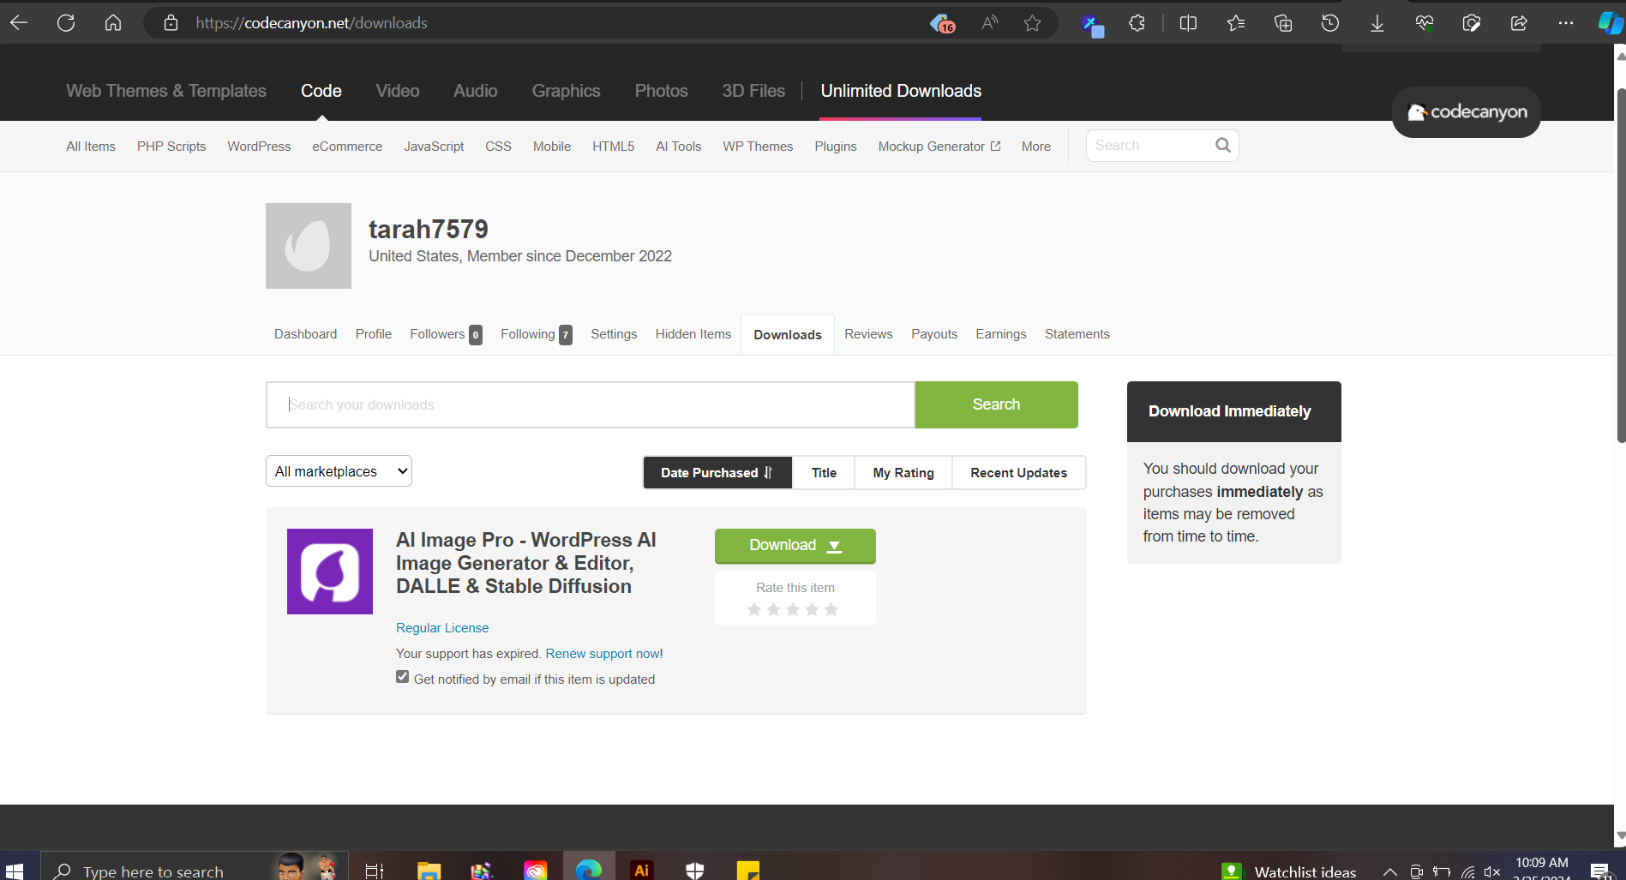Open the browser Settings and more menu
The height and width of the screenshot is (880, 1626).
tap(1566, 23)
